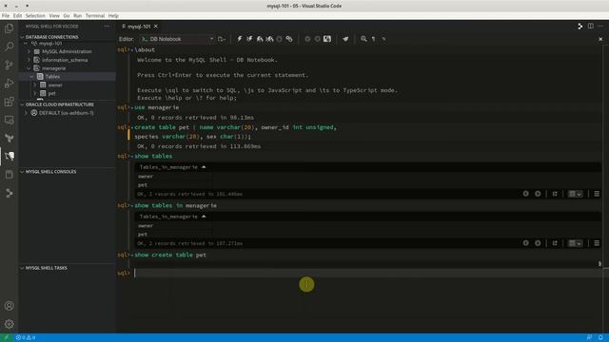Open the Search view in activity bar
This screenshot has width=609, height=342.
(9, 47)
